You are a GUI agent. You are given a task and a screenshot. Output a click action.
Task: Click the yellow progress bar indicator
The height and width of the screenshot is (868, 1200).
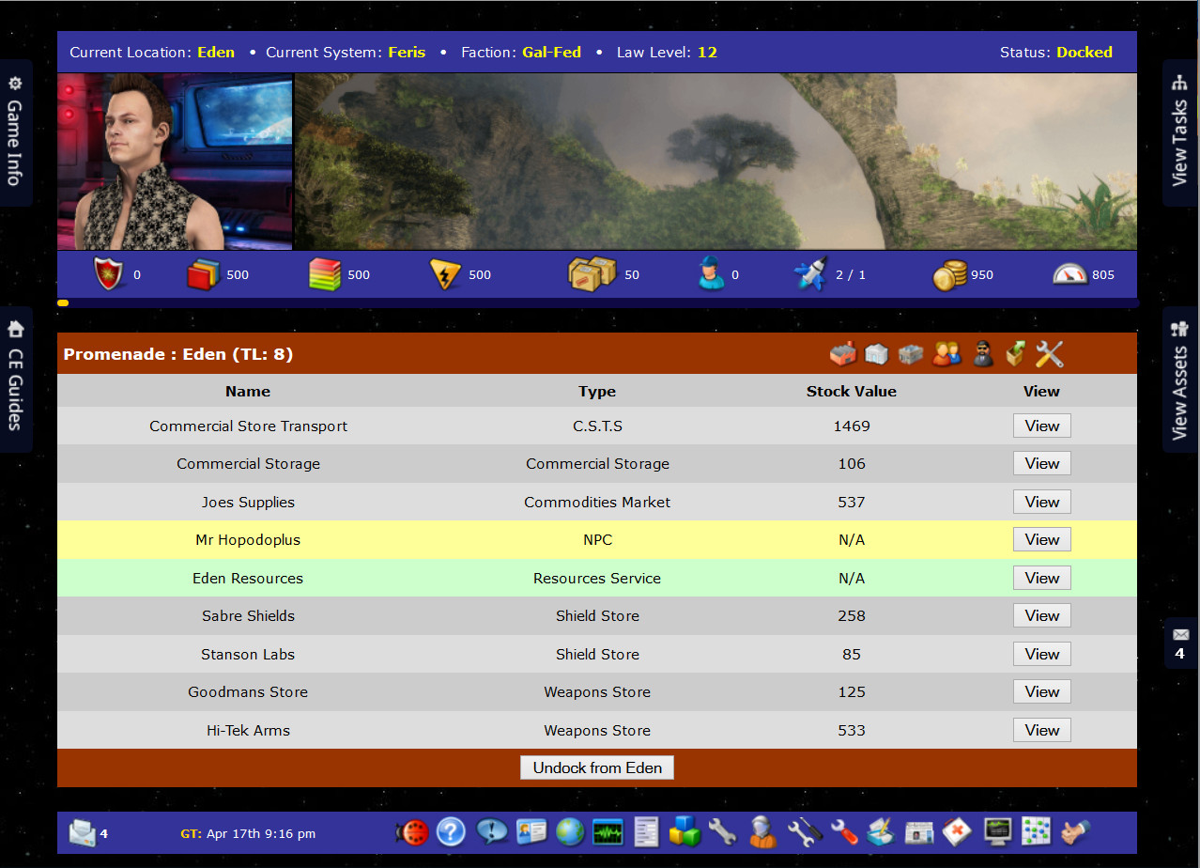63,303
